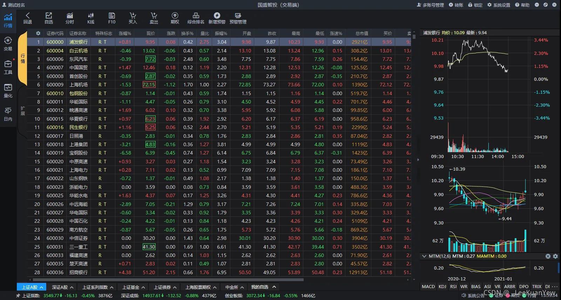Expand the 上证A股 tab dropdown arrow
The width and height of the screenshot is (561, 300).
[x=41, y=287]
